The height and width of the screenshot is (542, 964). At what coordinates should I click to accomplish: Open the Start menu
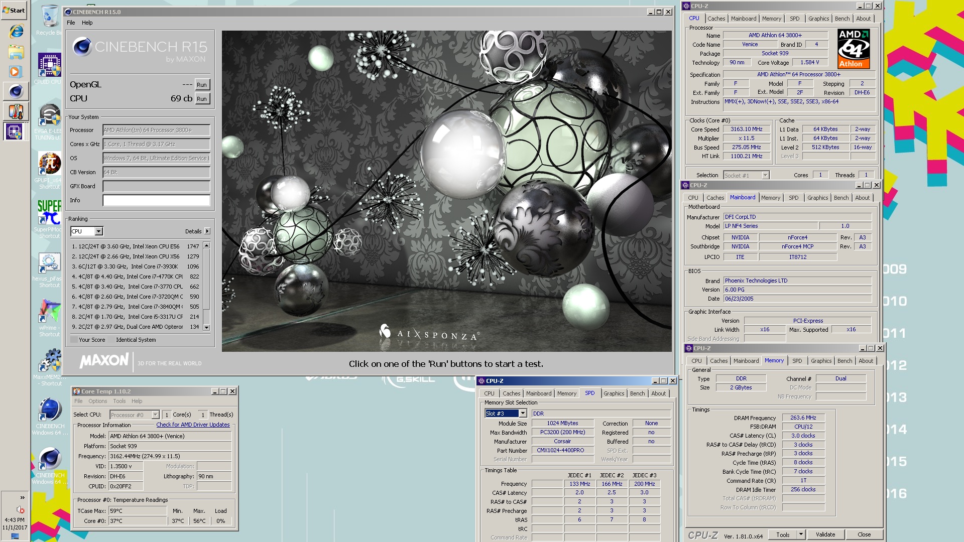pyautogui.click(x=14, y=10)
